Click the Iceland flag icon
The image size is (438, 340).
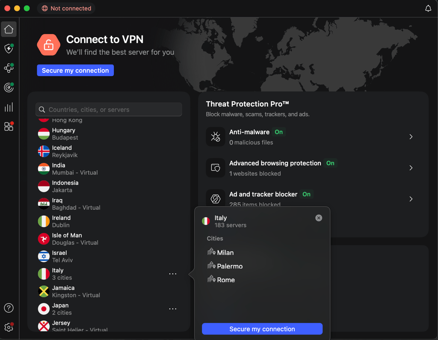(44, 151)
